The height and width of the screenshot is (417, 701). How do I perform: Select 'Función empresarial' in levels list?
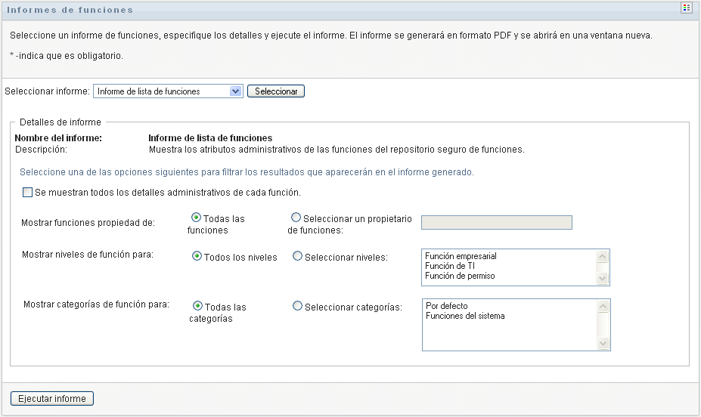[x=461, y=257]
